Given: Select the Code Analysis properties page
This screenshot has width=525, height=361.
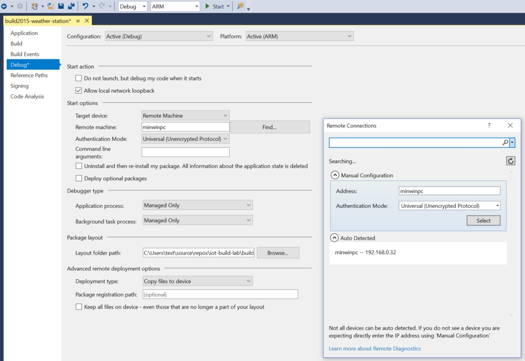Looking at the screenshot, I should [27, 96].
